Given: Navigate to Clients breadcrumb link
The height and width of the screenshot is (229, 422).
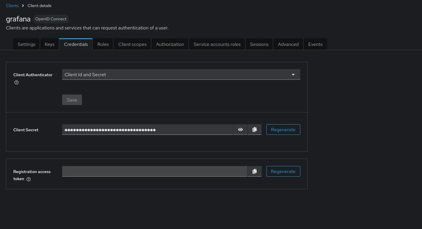Looking at the screenshot, I should (x=12, y=6).
